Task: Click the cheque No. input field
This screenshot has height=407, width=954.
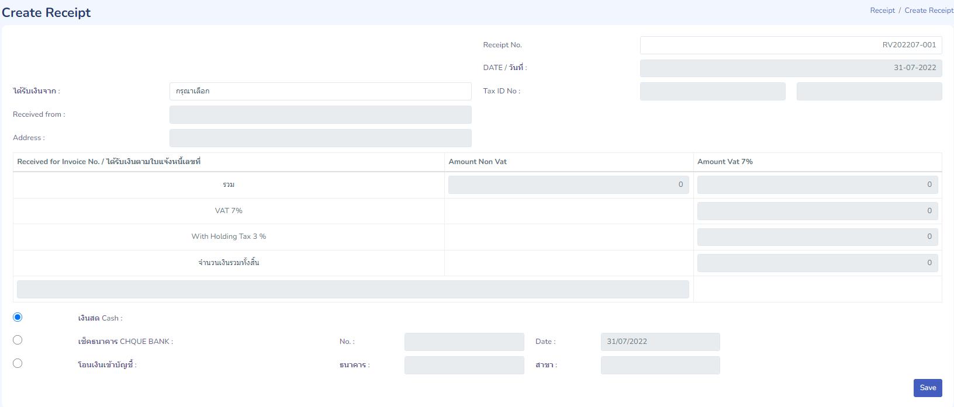Action: pyautogui.click(x=464, y=342)
